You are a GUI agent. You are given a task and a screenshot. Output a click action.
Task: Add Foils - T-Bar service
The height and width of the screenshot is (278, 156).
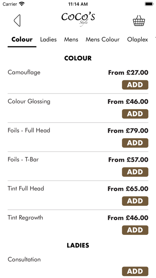click(135, 172)
